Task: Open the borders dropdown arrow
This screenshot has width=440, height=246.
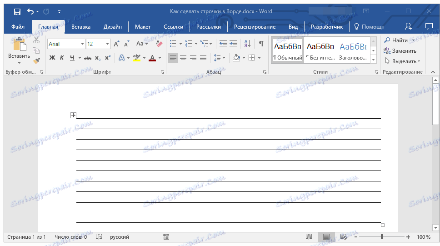Action: tap(259, 58)
